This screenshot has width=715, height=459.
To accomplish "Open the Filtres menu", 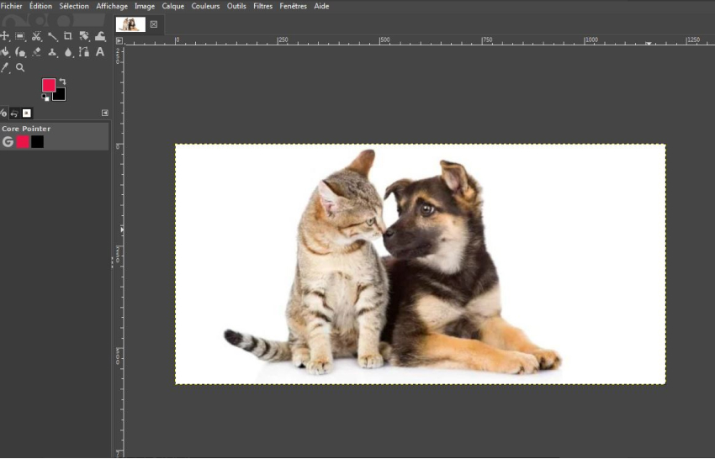I will click(262, 6).
